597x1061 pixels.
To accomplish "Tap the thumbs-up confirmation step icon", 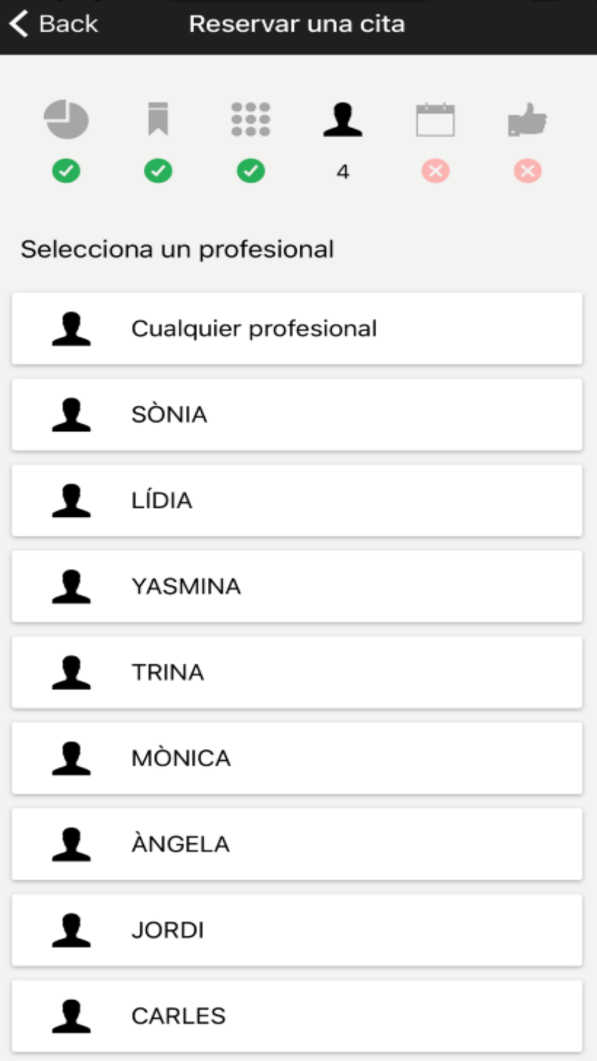I will click(527, 119).
